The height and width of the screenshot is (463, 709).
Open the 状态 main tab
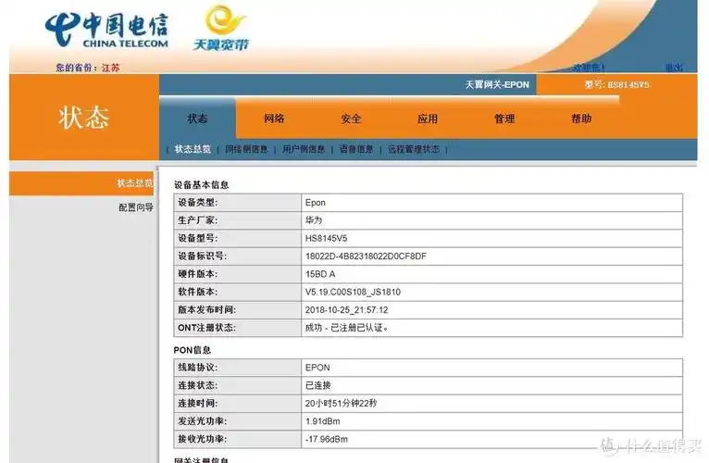tap(197, 119)
